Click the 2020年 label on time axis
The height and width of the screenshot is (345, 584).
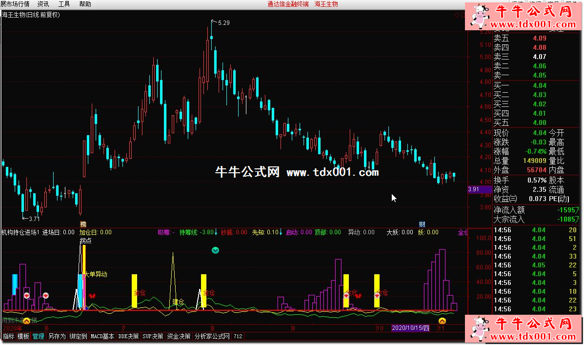click(12, 328)
